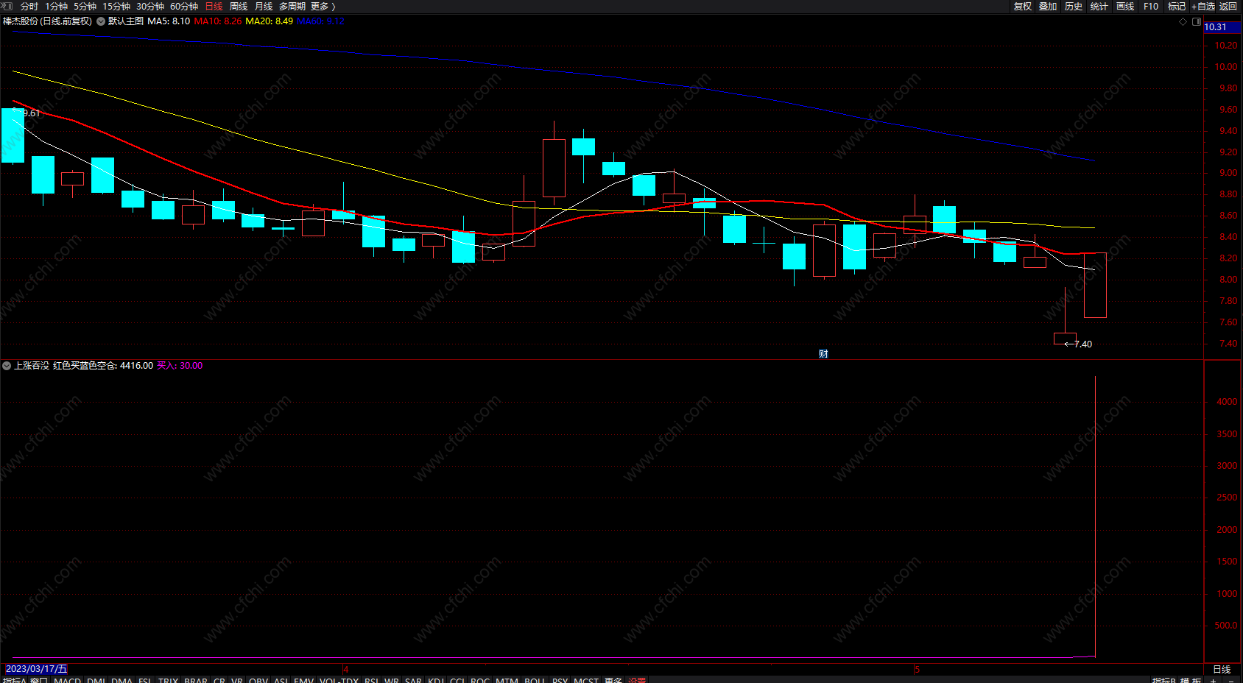This screenshot has width=1243, height=683.
Task: Click the MA5: 8.10 value
Action: (x=169, y=21)
